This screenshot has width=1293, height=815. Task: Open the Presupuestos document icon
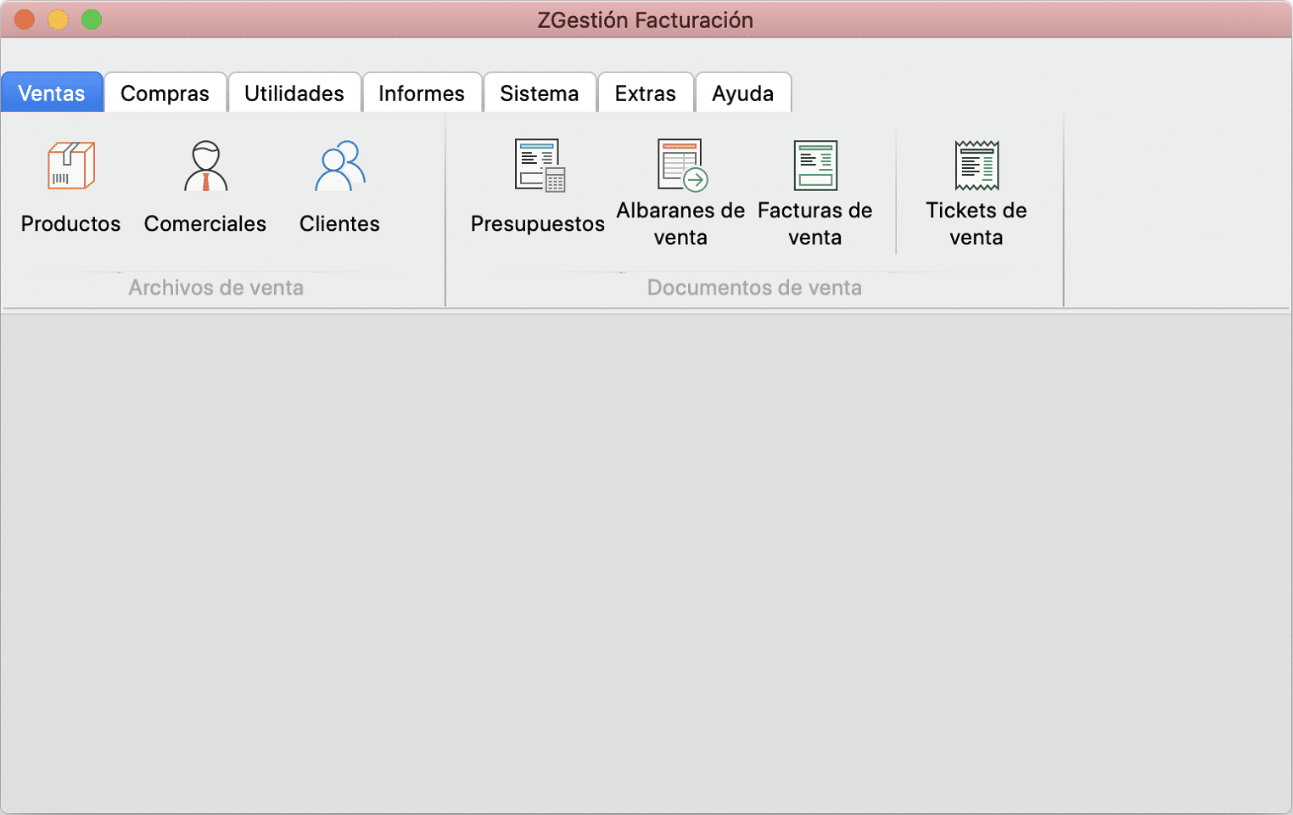(539, 166)
